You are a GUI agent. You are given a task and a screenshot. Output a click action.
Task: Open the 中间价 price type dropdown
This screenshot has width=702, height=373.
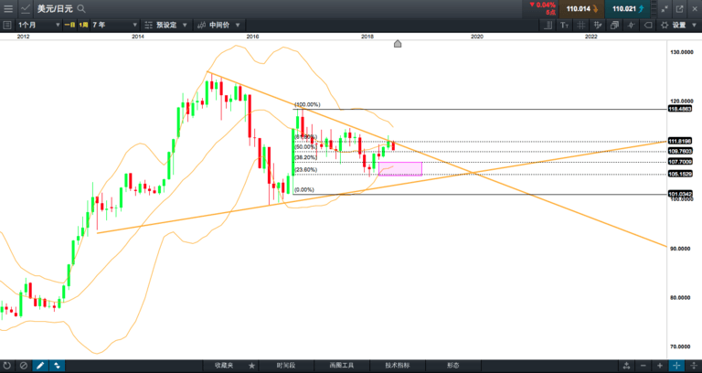219,25
